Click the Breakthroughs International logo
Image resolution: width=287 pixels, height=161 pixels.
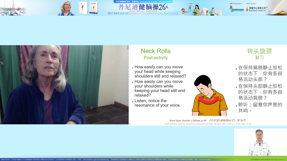[x=237, y=9]
